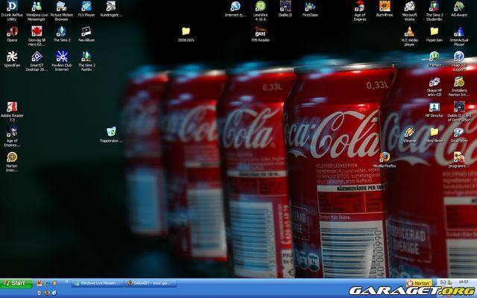The height and width of the screenshot is (298, 477).
Task: Open the uTorrent desktop shortcut
Action: (x=434, y=57)
